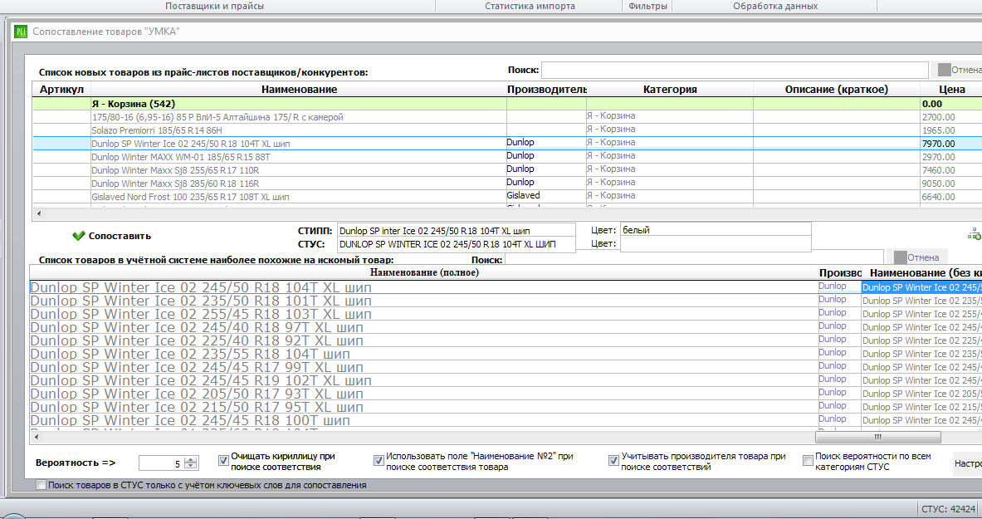The height and width of the screenshot is (519, 982).
Task: Open the 'Статистика импорта' tab
Action: (x=530, y=7)
